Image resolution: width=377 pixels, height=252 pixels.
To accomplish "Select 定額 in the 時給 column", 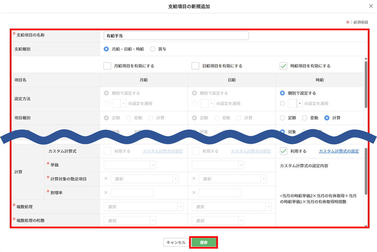I will pyautogui.click(x=282, y=118).
